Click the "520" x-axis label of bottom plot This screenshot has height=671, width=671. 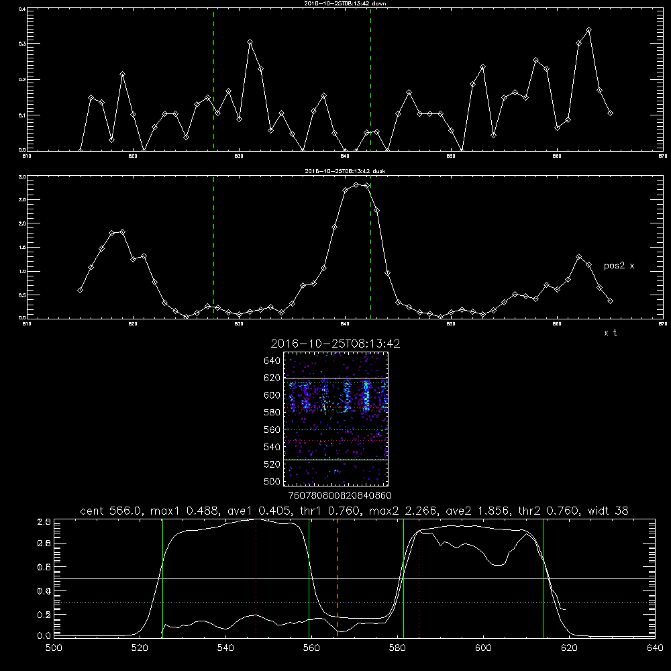click(140, 648)
